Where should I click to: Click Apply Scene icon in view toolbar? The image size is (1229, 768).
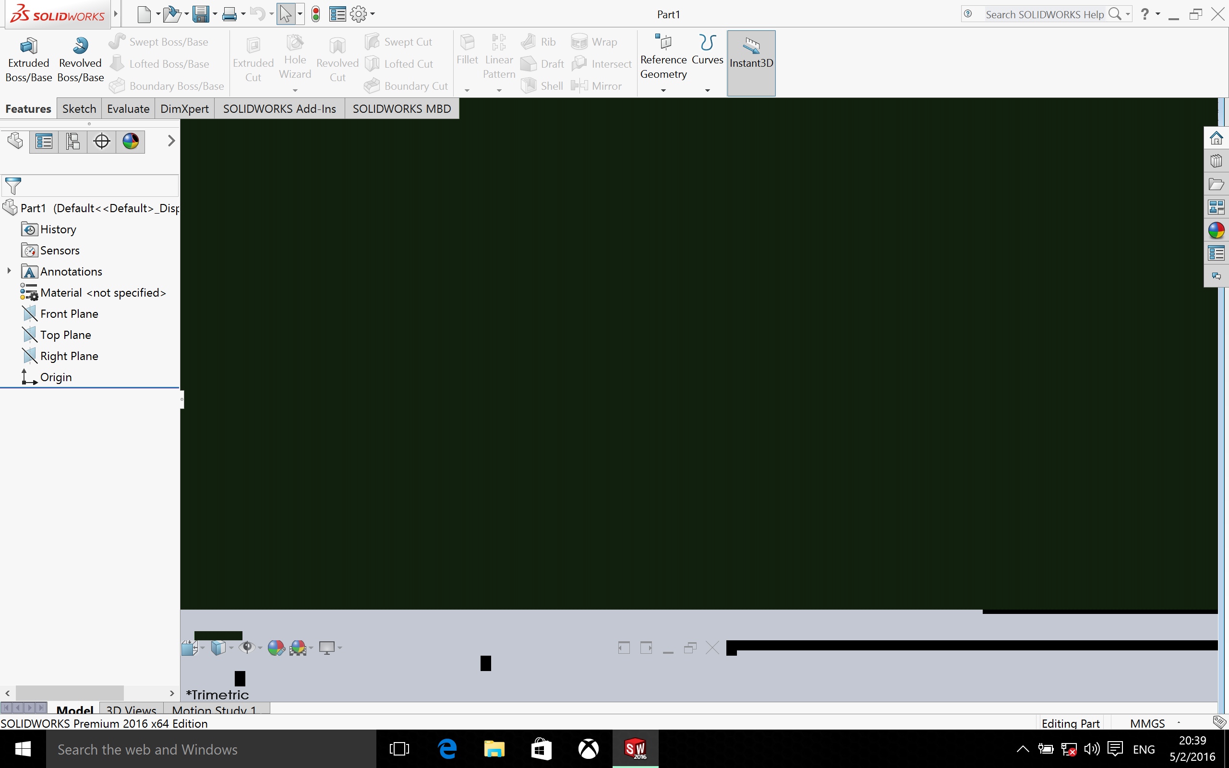click(298, 648)
